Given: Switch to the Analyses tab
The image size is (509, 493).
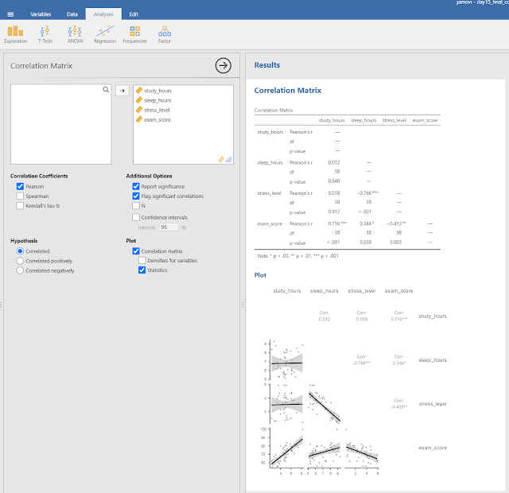Looking at the screenshot, I should (x=103, y=14).
